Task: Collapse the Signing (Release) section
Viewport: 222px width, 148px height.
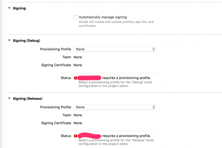Action: [9, 98]
